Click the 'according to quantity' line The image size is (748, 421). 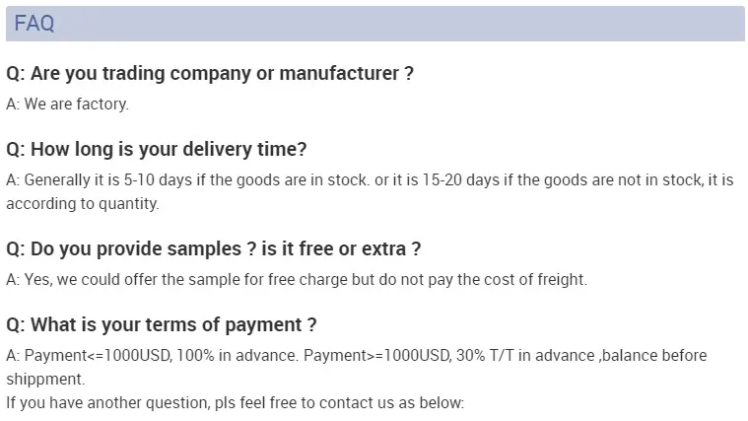(x=82, y=204)
